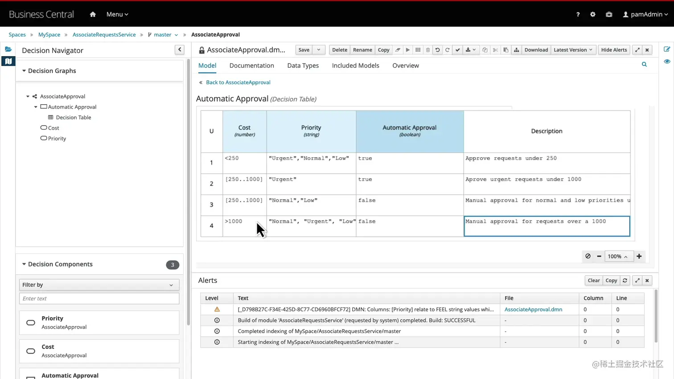
Task: Select Decision Table in the navigator tree
Action: 74,118
